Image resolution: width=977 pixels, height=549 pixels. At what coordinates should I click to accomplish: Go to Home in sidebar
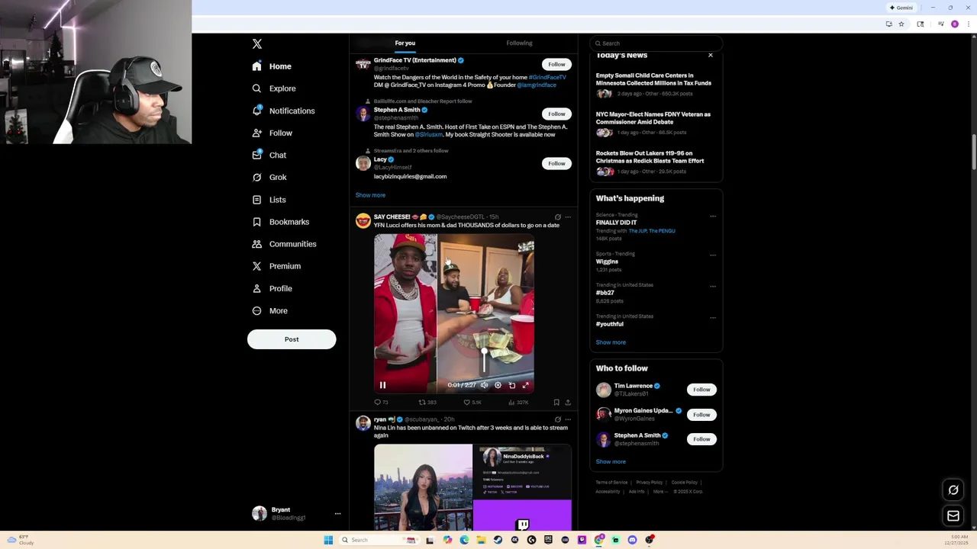(272, 66)
